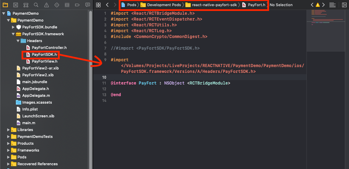Open the Project navigator folder icon
Viewport: 349px width, 169px height.
pyautogui.click(x=5, y=5)
